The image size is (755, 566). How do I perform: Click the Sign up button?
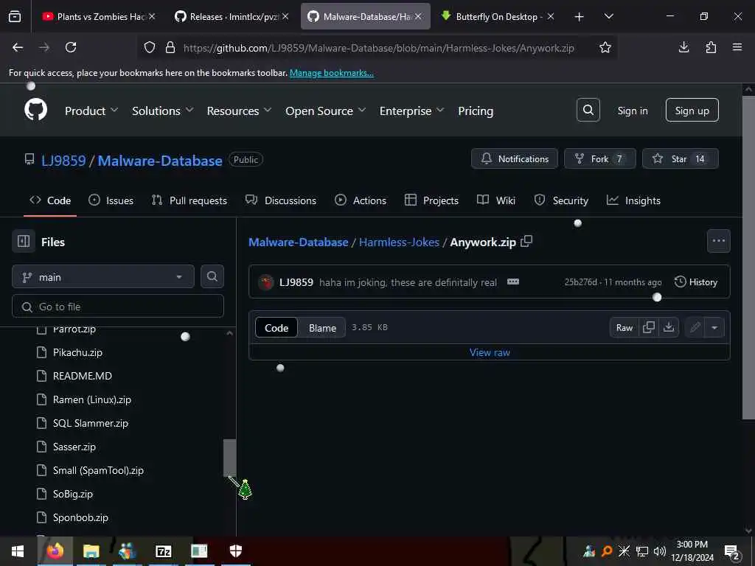692,111
